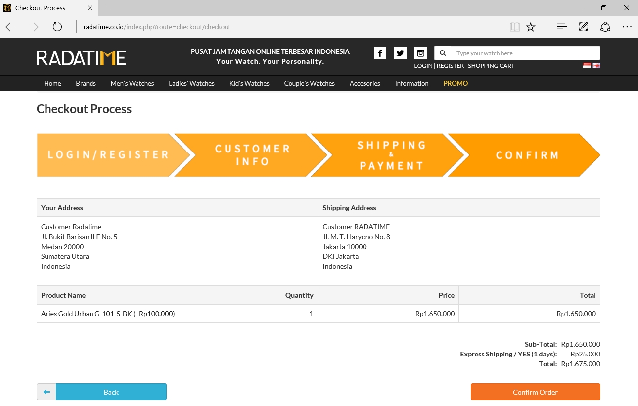Open the PROMO menu item
The width and height of the screenshot is (638, 406).
(456, 83)
